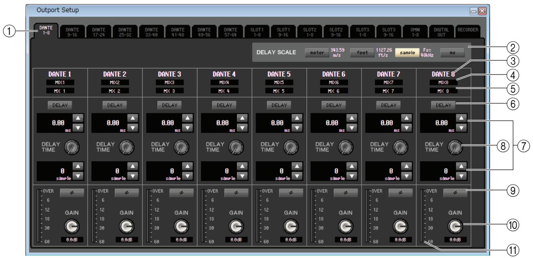Toggle the phase button for DANTE 6
The image size is (533, 258).
pos(346,193)
